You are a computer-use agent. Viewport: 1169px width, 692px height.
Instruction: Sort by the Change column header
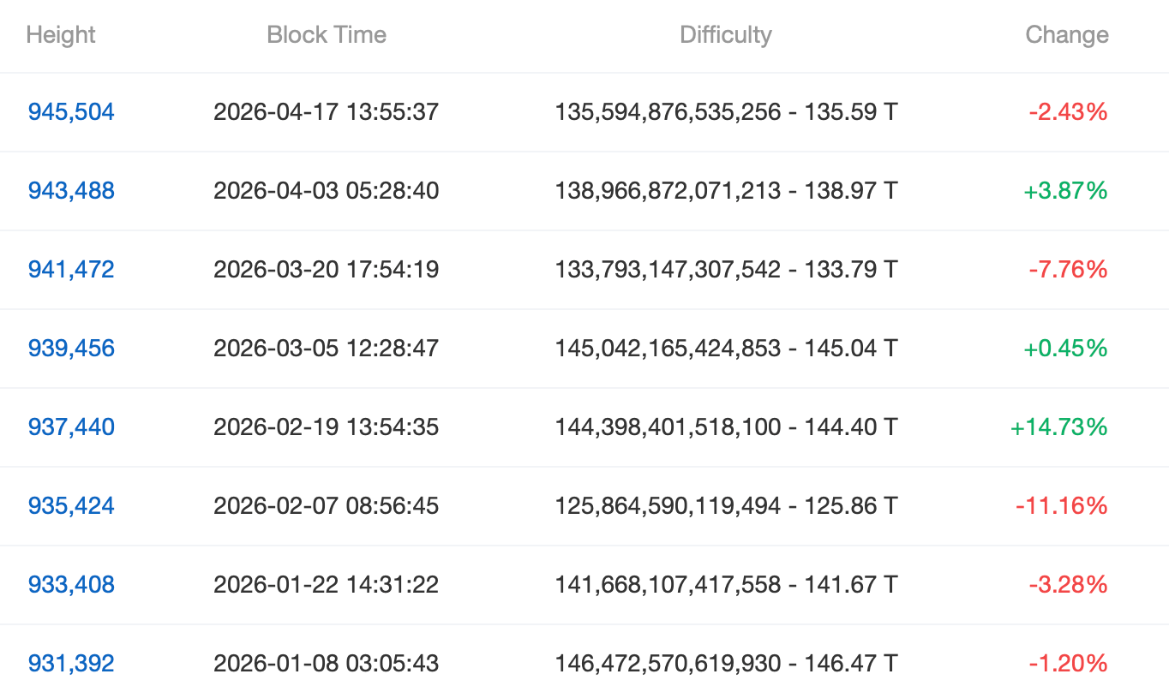click(x=1067, y=34)
